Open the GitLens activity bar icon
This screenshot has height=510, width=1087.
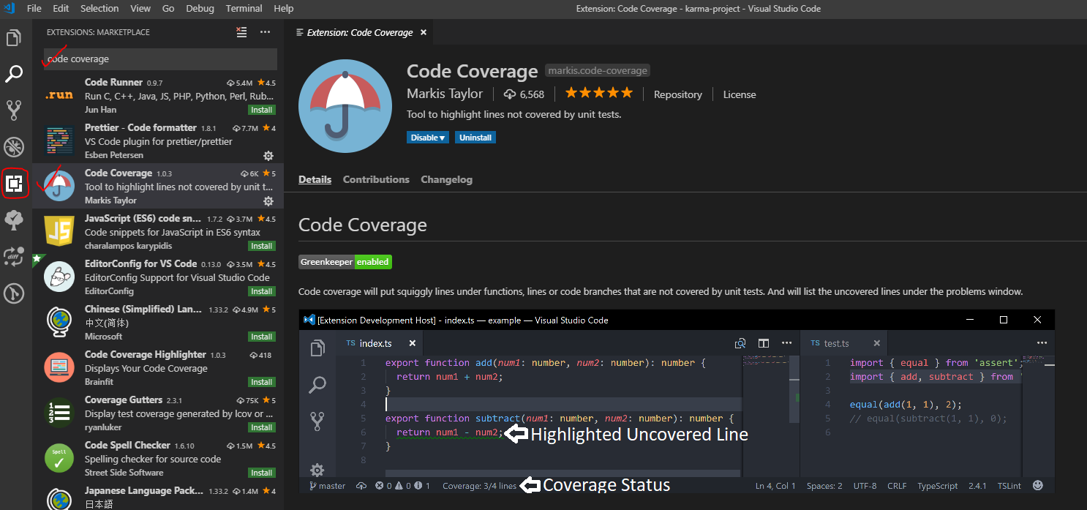point(14,293)
